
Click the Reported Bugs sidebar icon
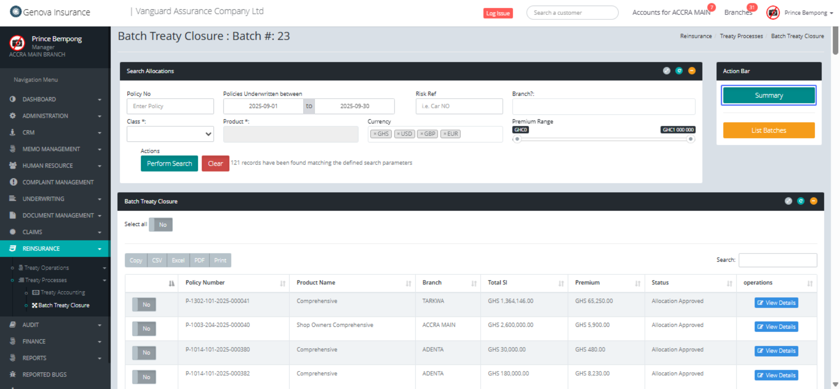click(13, 374)
